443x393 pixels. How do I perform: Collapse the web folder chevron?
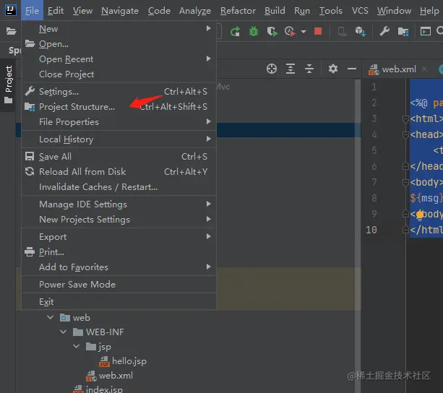tap(51, 317)
